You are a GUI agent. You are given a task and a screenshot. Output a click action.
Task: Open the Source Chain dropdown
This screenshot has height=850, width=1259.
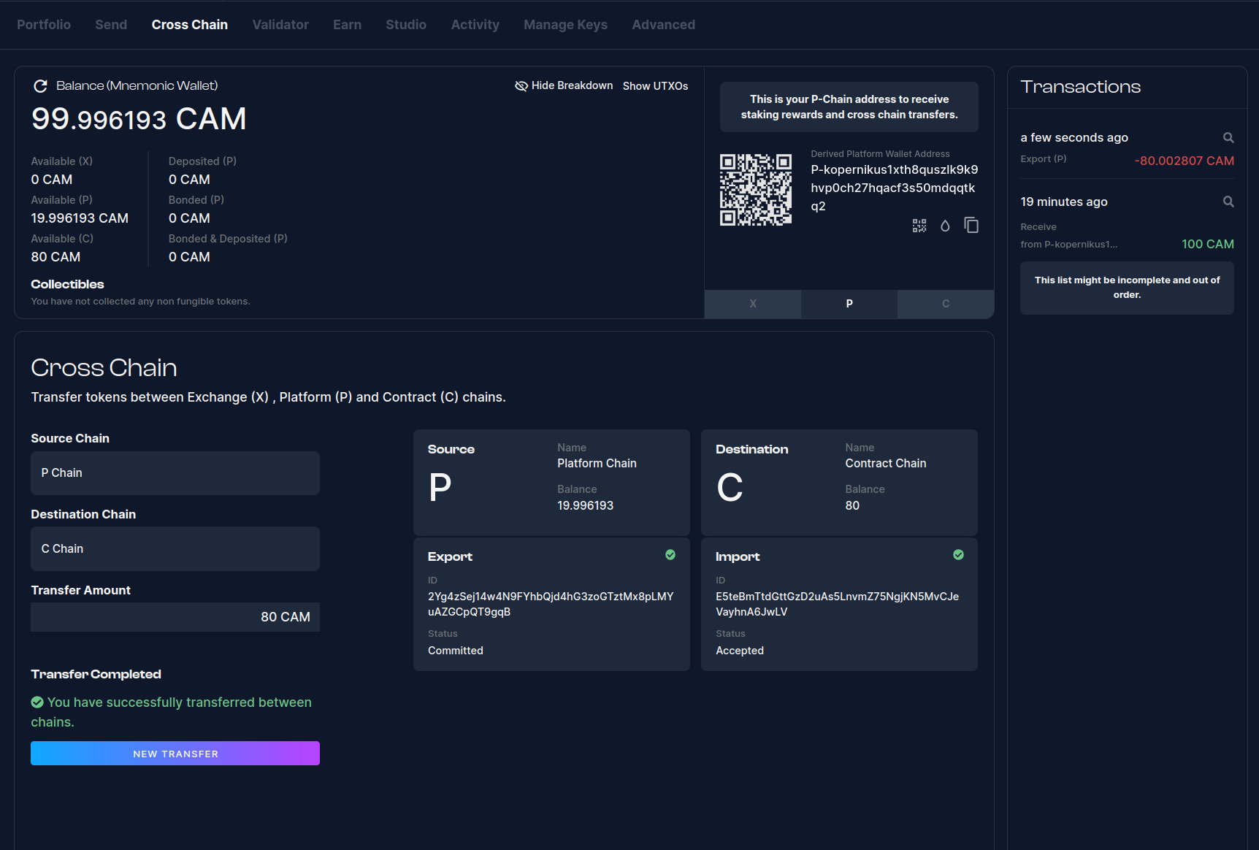[x=175, y=473]
